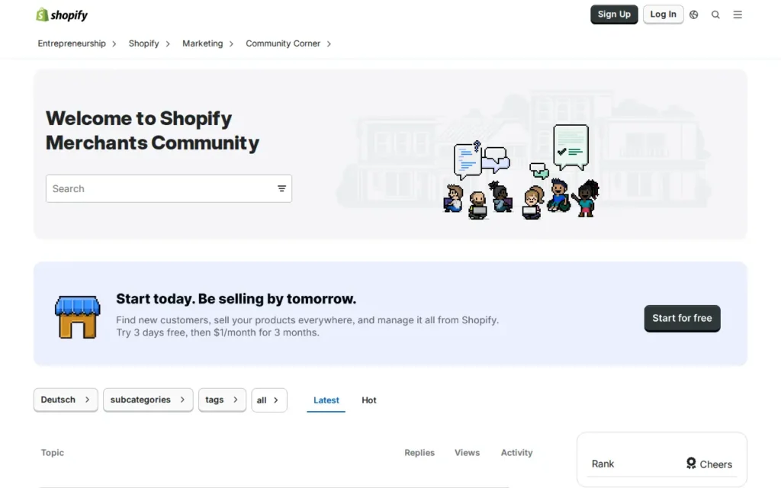Open the all filter dropdown
Viewport: 781px width, 488px height.
pos(269,400)
